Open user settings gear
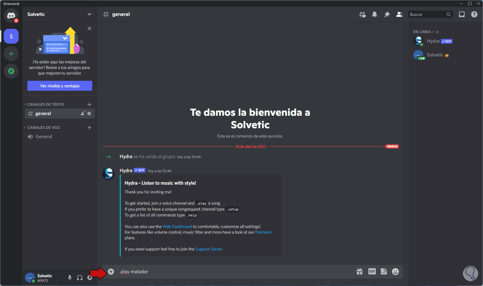The width and height of the screenshot is (483, 286). tap(90, 278)
